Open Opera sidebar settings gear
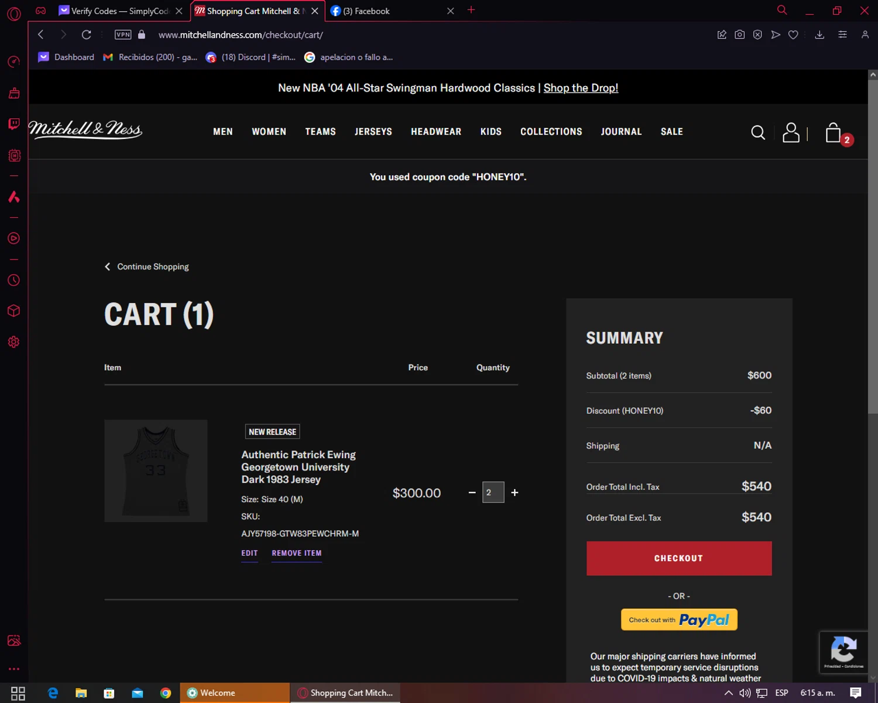This screenshot has width=878, height=703. (13, 342)
